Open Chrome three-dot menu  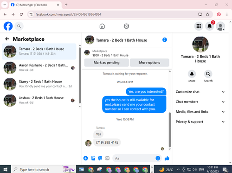click(x=227, y=14)
